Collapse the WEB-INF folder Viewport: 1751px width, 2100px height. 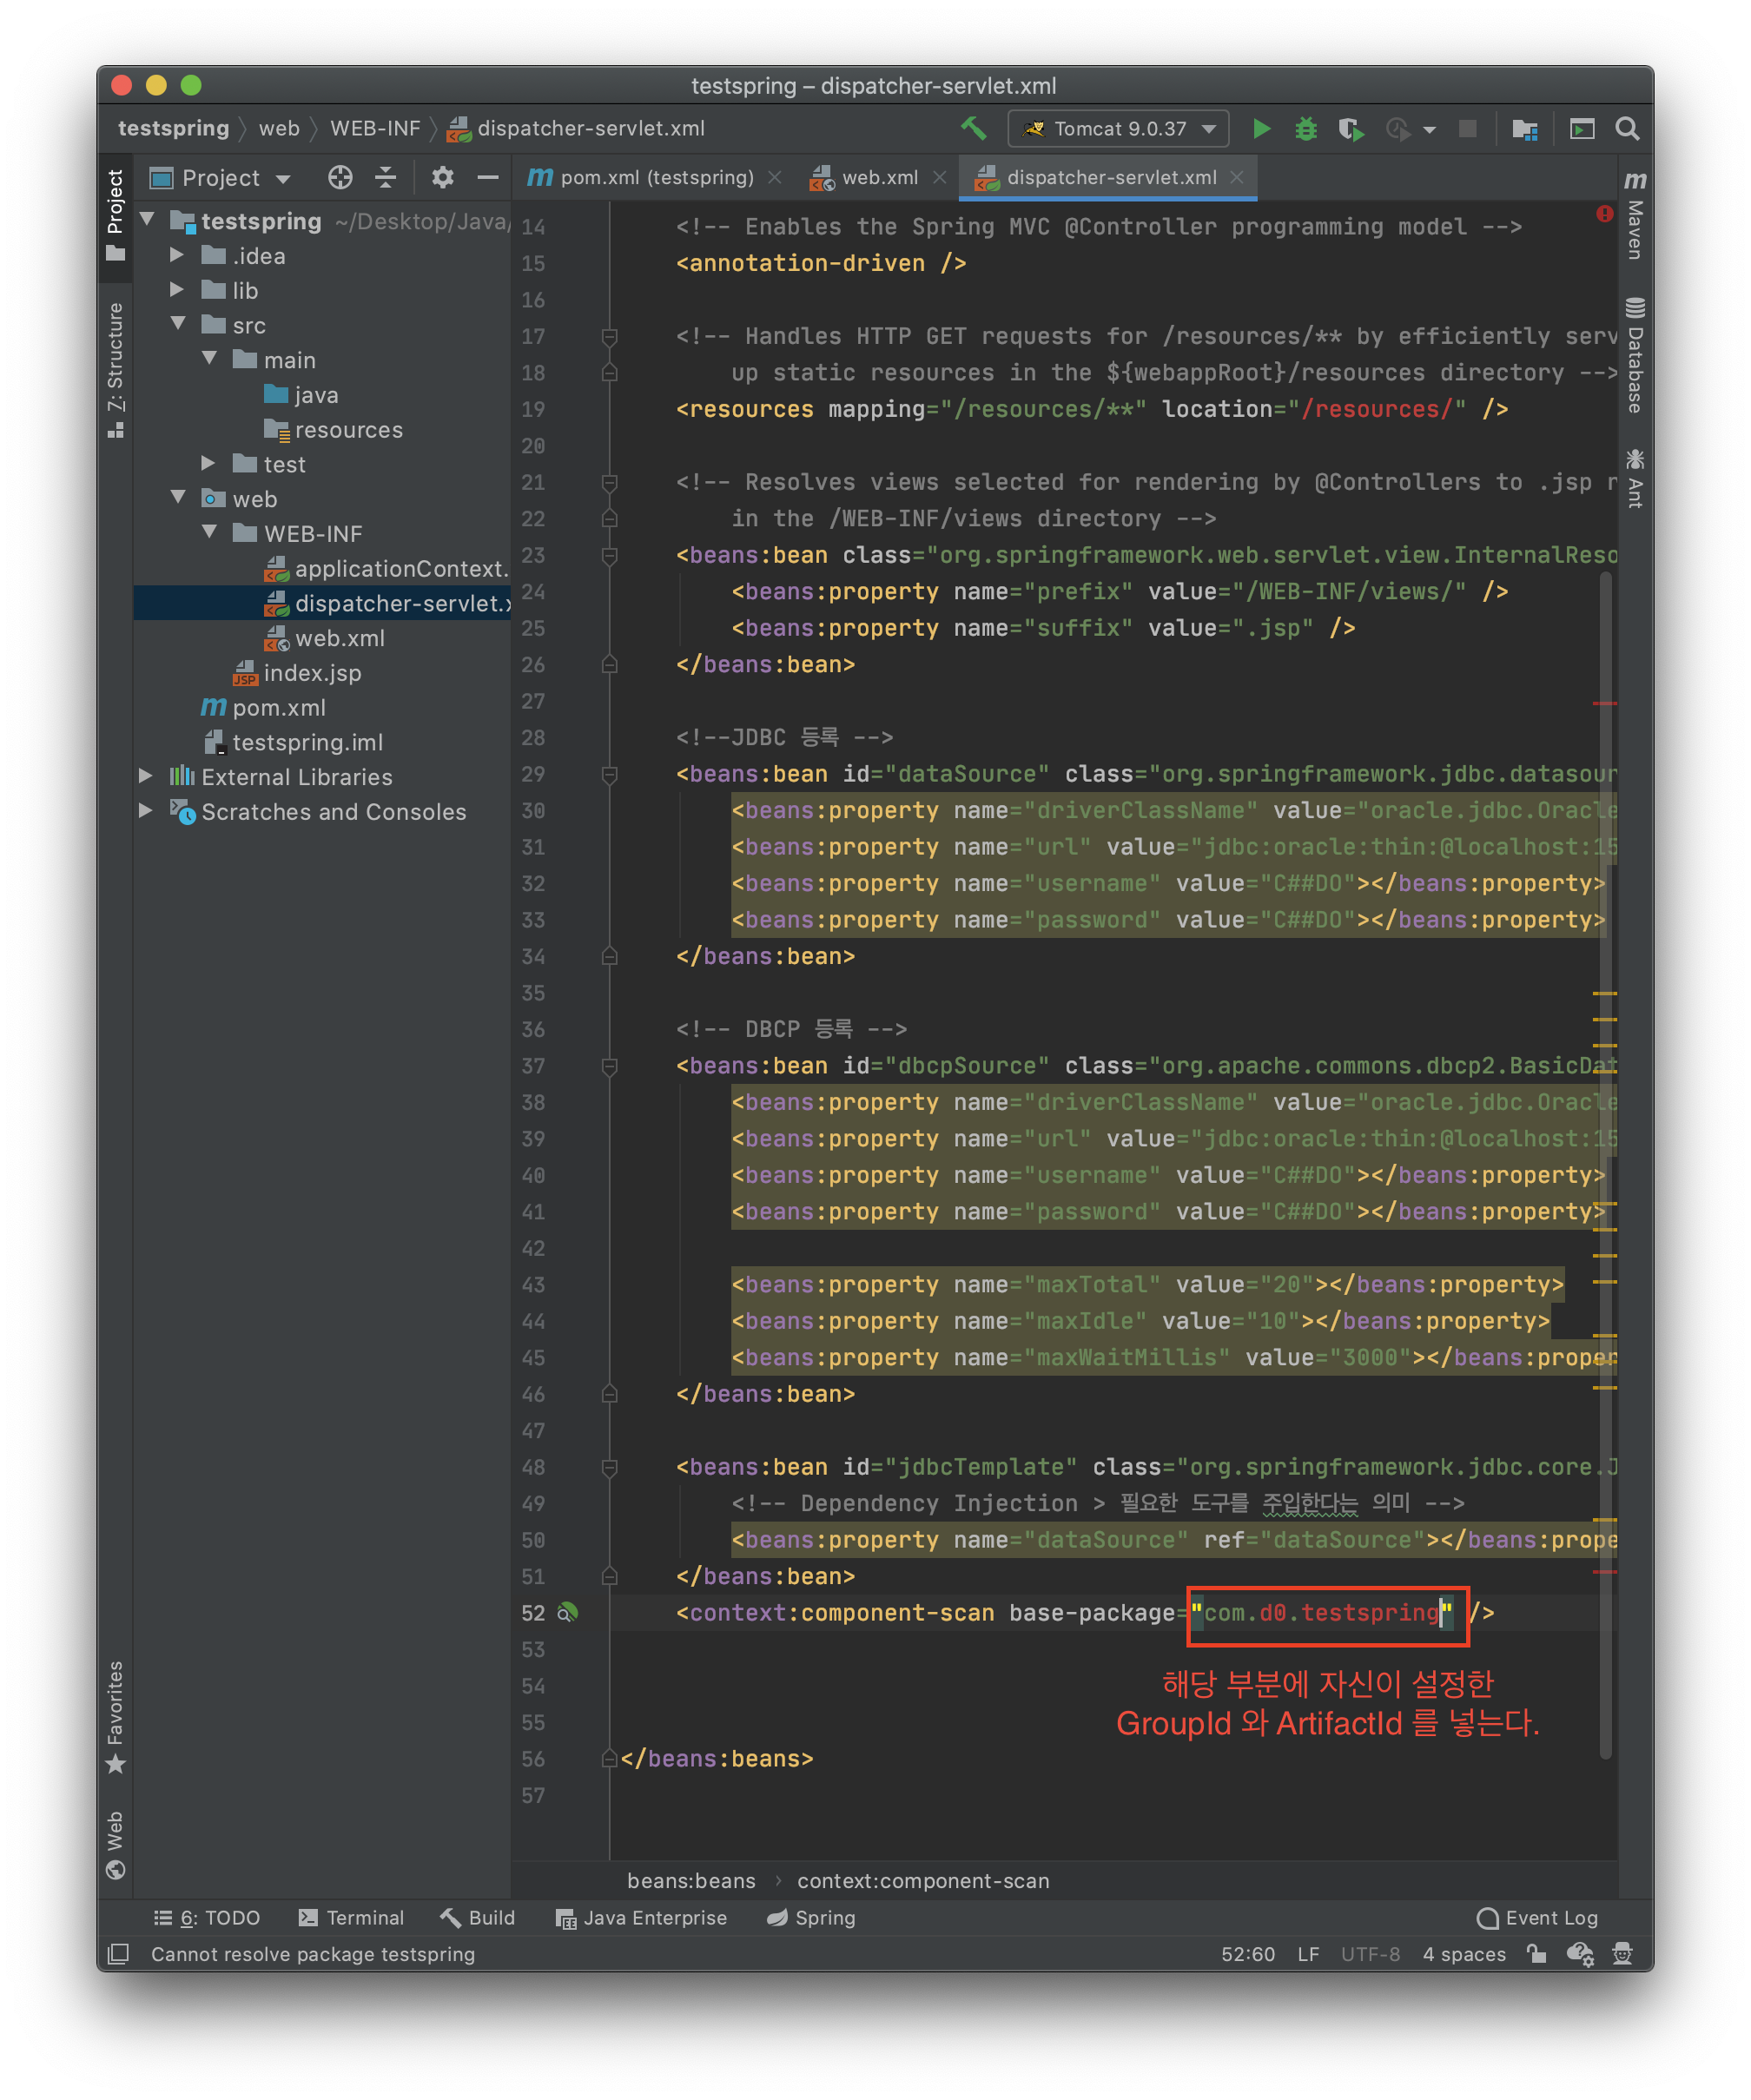point(209,533)
